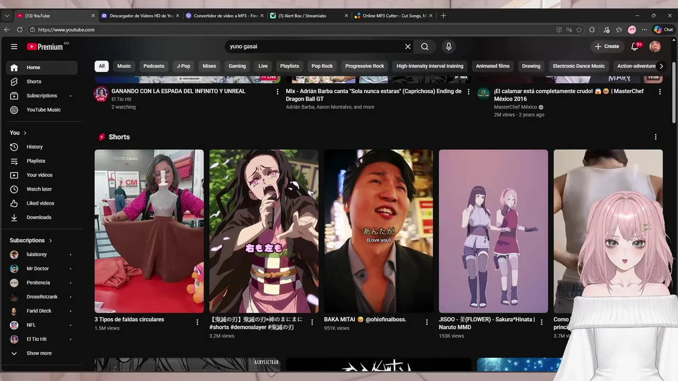Click the browser address bar URL
Viewport: 678px width, 381px height.
point(66,30)
